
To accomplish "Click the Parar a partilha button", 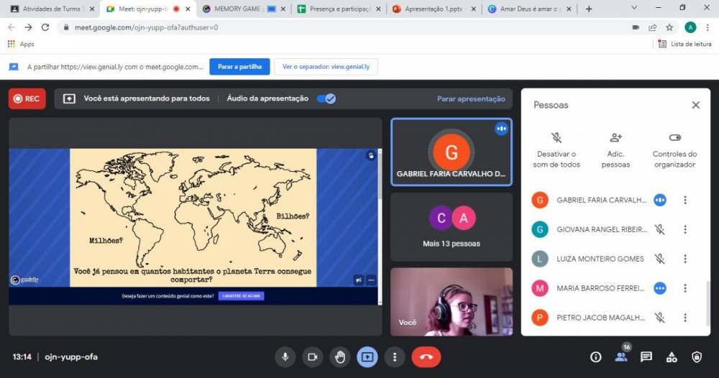I will (239, 67).
